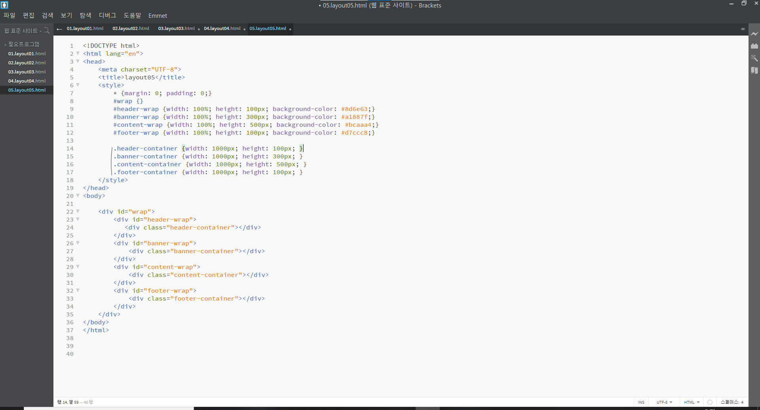Click the magic wand icon in the right toolbar
Viewport: 760px width, 410px height.
point(754,58)
